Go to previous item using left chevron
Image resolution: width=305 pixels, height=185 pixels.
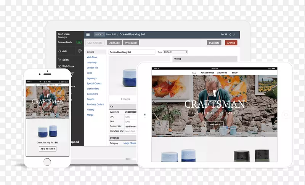click(230, 34)
